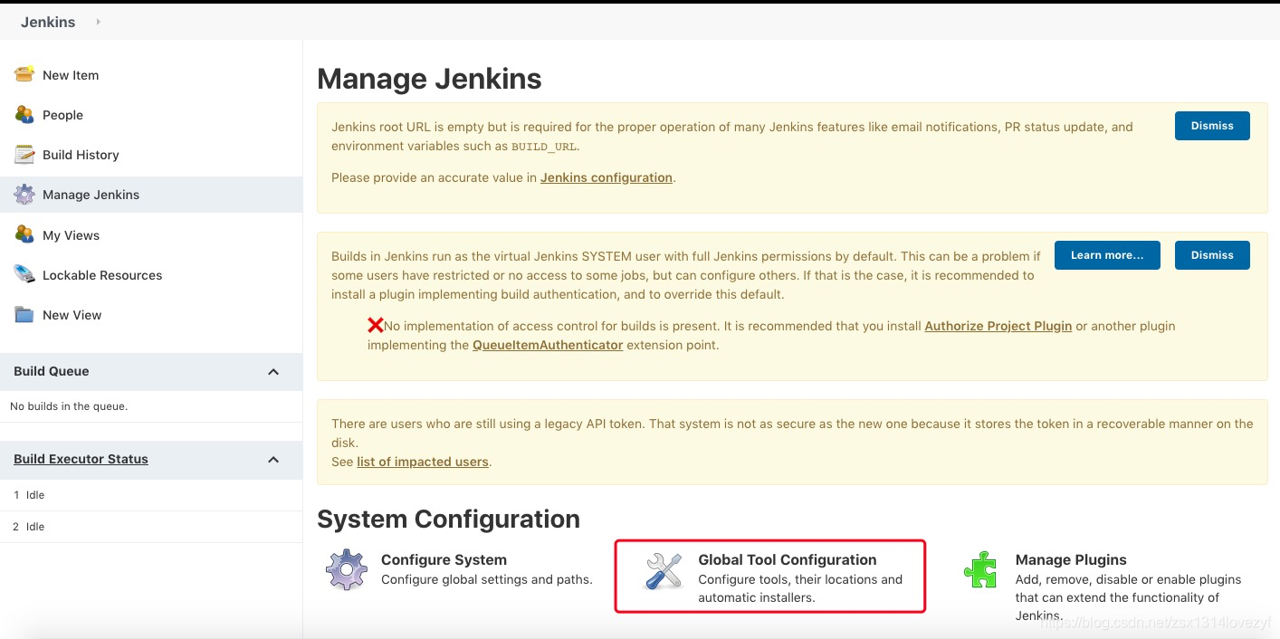Click the My Views icon
1280x639 pixels.
coord(24,234)
